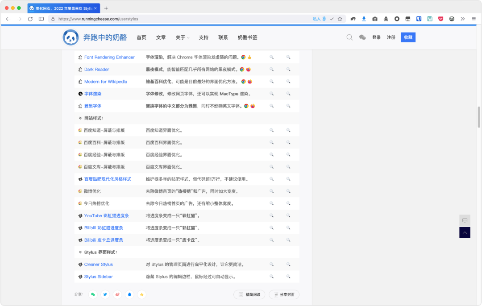This screenshot has width=482, height=306.
Task: Open a new tab with plus button
Action: [106, 8]
